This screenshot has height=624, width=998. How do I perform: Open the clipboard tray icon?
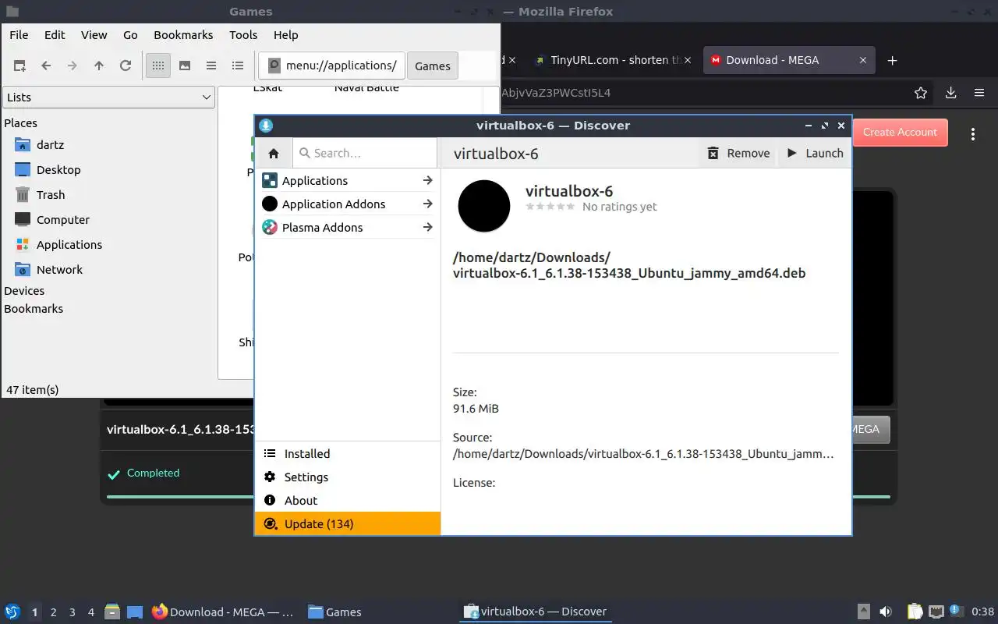click(x=915, y=612)
